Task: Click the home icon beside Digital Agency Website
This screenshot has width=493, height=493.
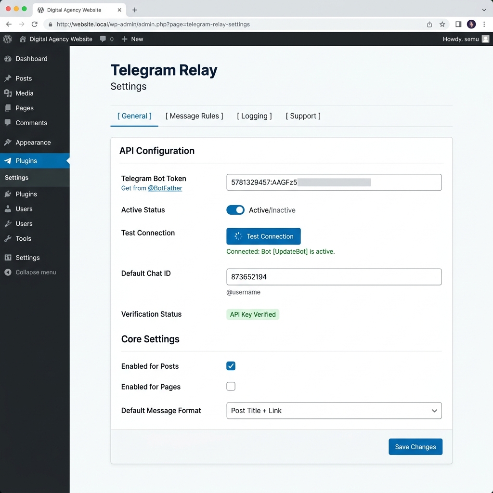Action: click(23, 39)
